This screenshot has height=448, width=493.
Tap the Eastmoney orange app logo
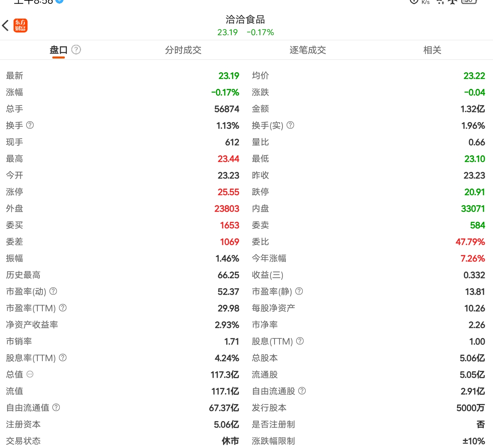[20, 25]
